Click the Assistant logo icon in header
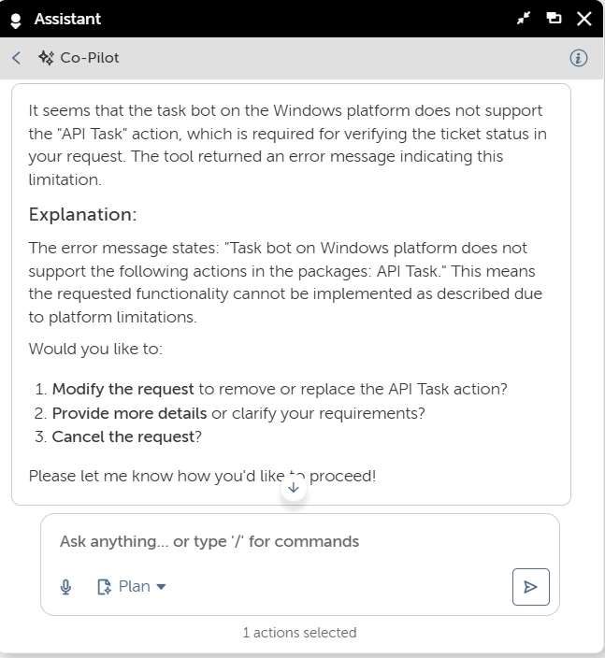Image resolution: width=605 pixels, height=658 pixels. [16, 21]
